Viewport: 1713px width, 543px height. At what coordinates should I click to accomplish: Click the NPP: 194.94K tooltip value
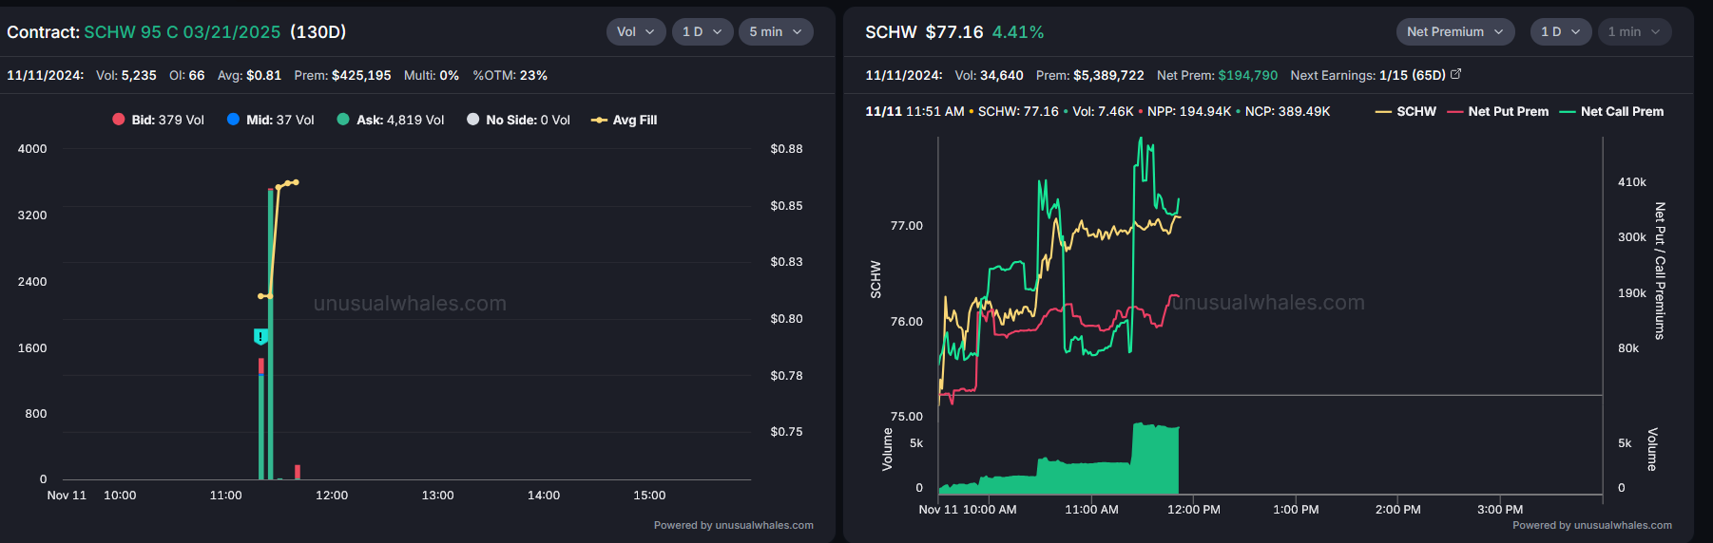(x=1189, y=111)
